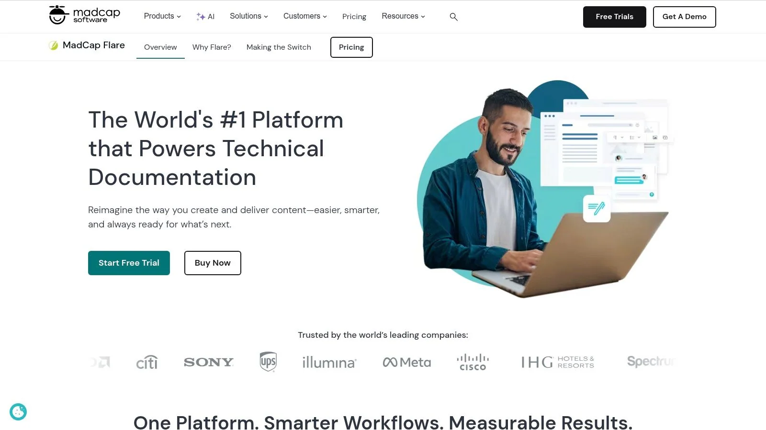This screenshot has width=766, height=430.
Task: Click the MadCap Flare leaf icon
Action: tap(54, 45)
